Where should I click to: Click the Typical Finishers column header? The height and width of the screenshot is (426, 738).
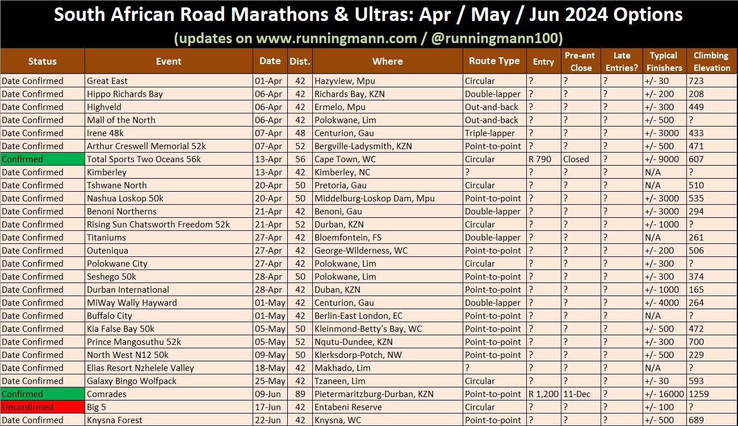pos(664,61)
